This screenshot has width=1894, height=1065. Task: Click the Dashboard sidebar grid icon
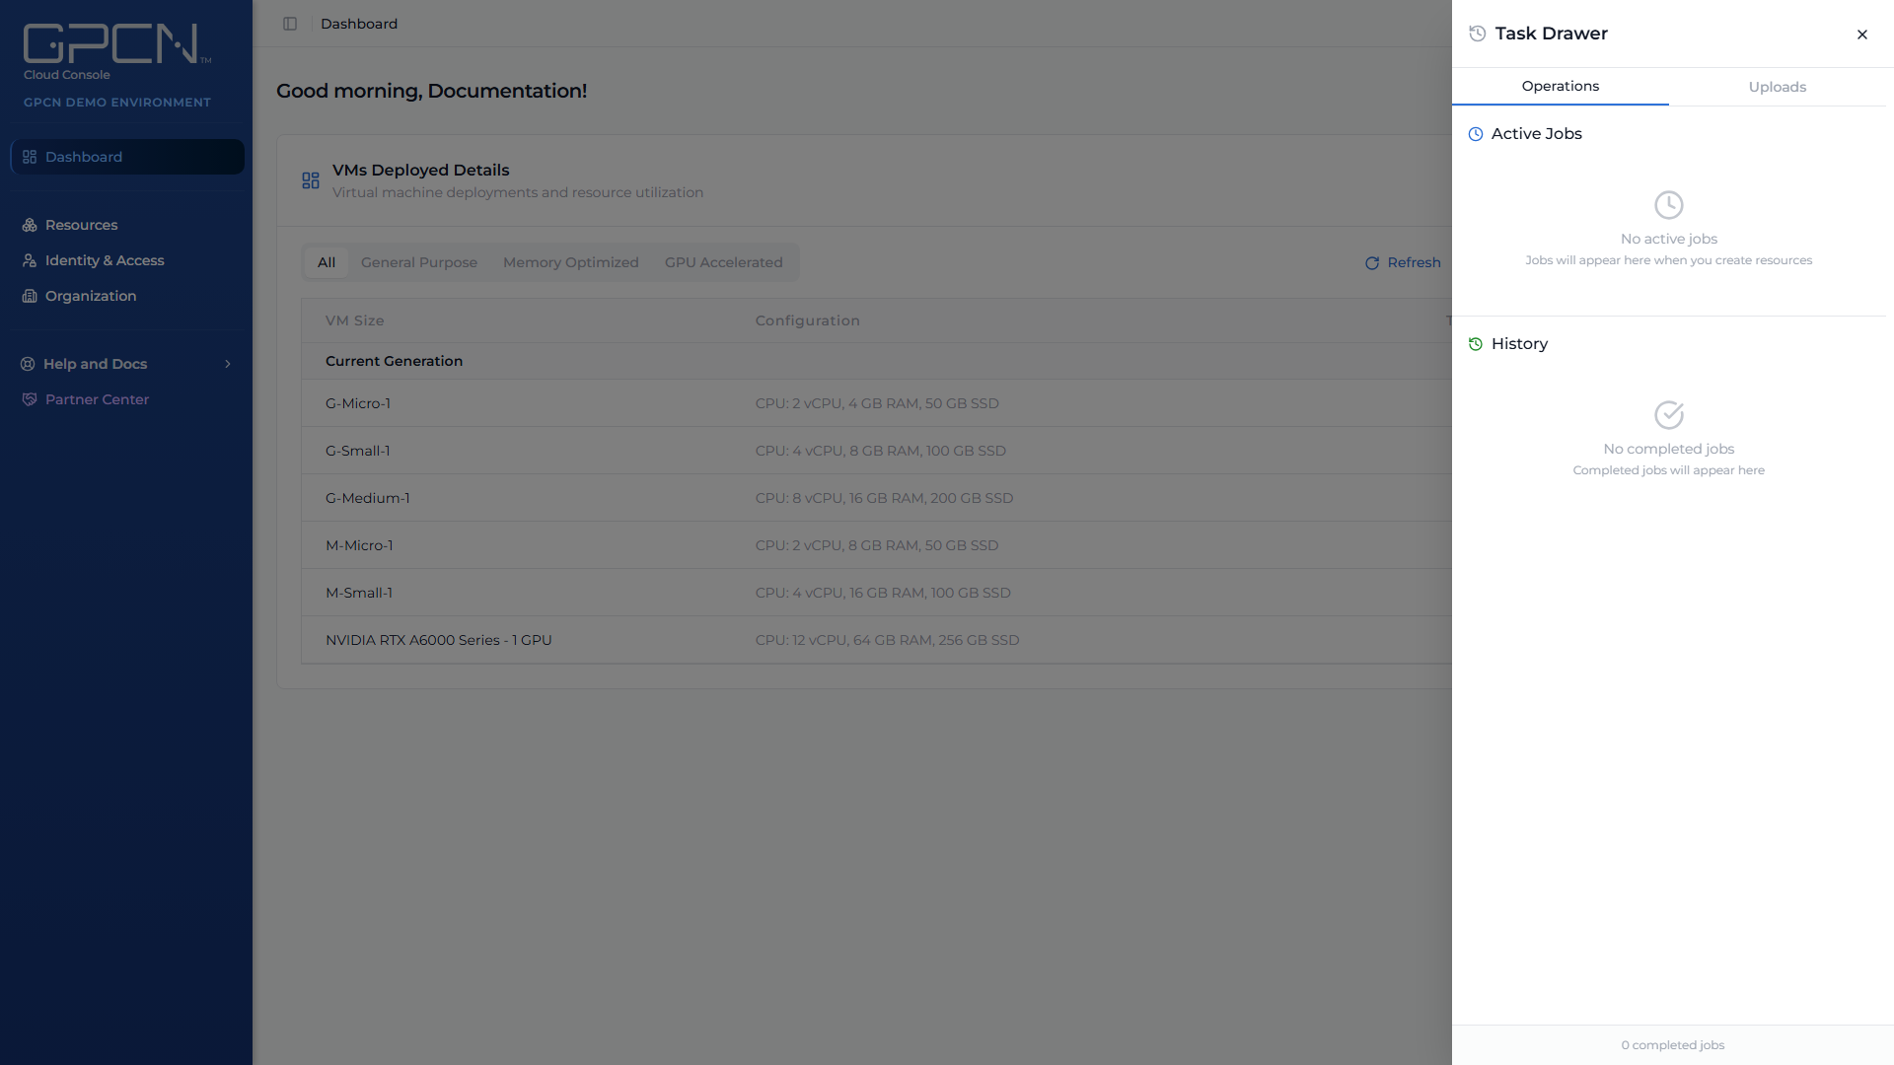click(x=30, y=157)
